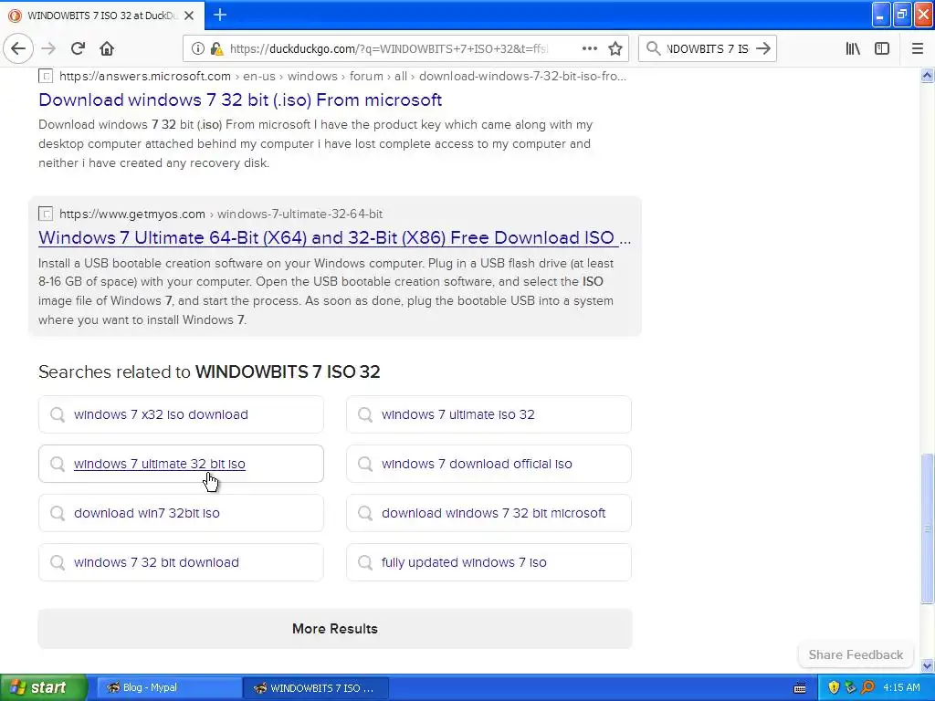Open page actions three-dot menu
The height and width of the screenshot is (701, 935).
589,48
